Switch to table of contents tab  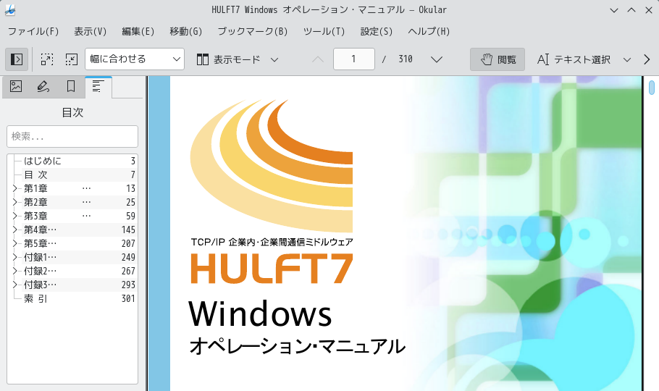click(98, 87)
